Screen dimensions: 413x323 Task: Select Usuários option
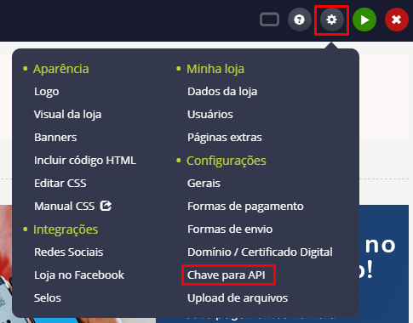pos(210,115)
